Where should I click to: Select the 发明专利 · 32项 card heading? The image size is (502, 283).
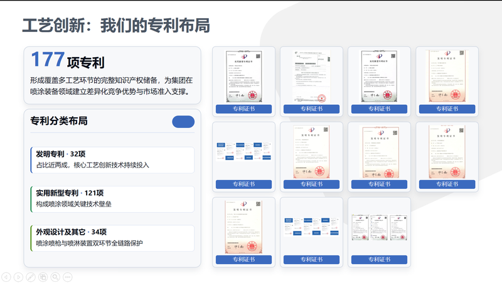coord(60,154)
